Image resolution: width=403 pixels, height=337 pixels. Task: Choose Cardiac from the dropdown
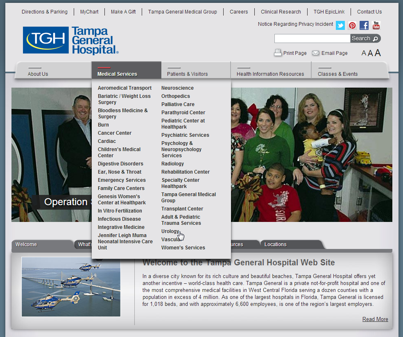(106, 141)
